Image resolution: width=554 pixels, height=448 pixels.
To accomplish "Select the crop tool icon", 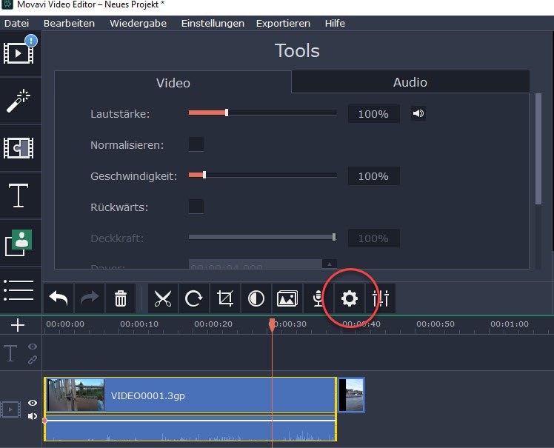I will [x=224, y=298].
